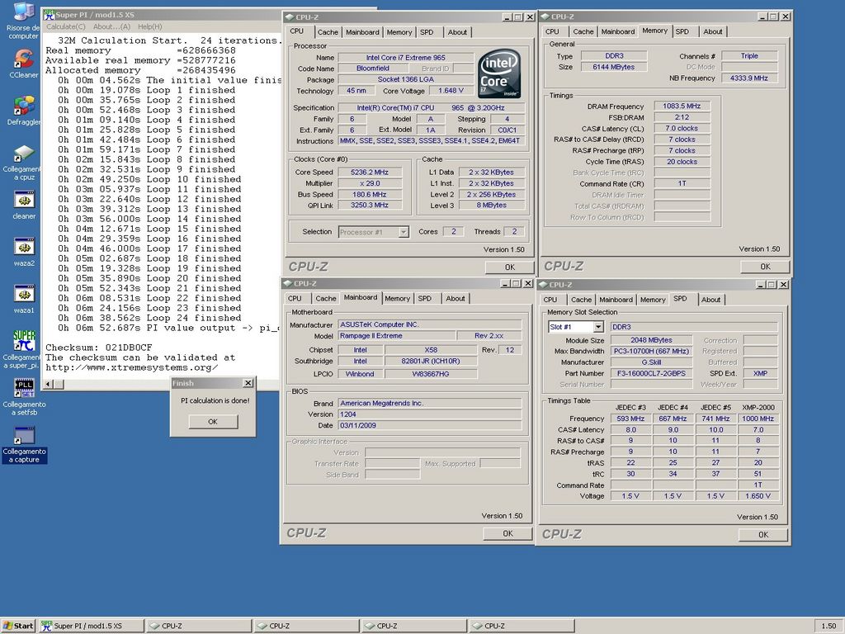Select the Collegamento a capture icon
Viewport: 845px width, 634px height.
[24, 445]
